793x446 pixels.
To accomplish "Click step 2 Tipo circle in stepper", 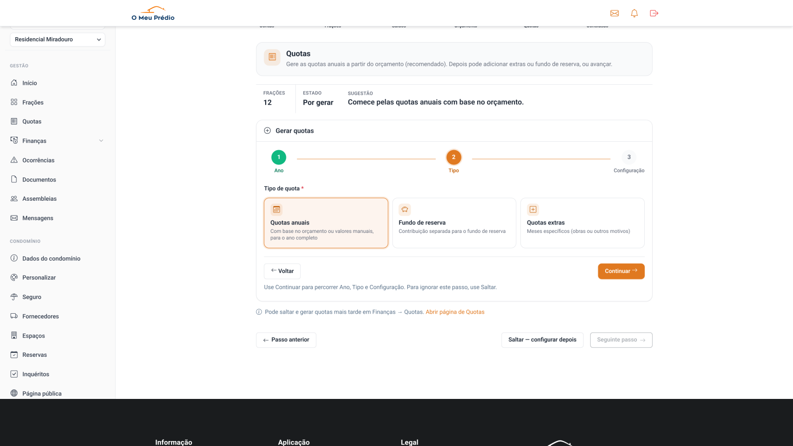I will click(x=453, y=157).
